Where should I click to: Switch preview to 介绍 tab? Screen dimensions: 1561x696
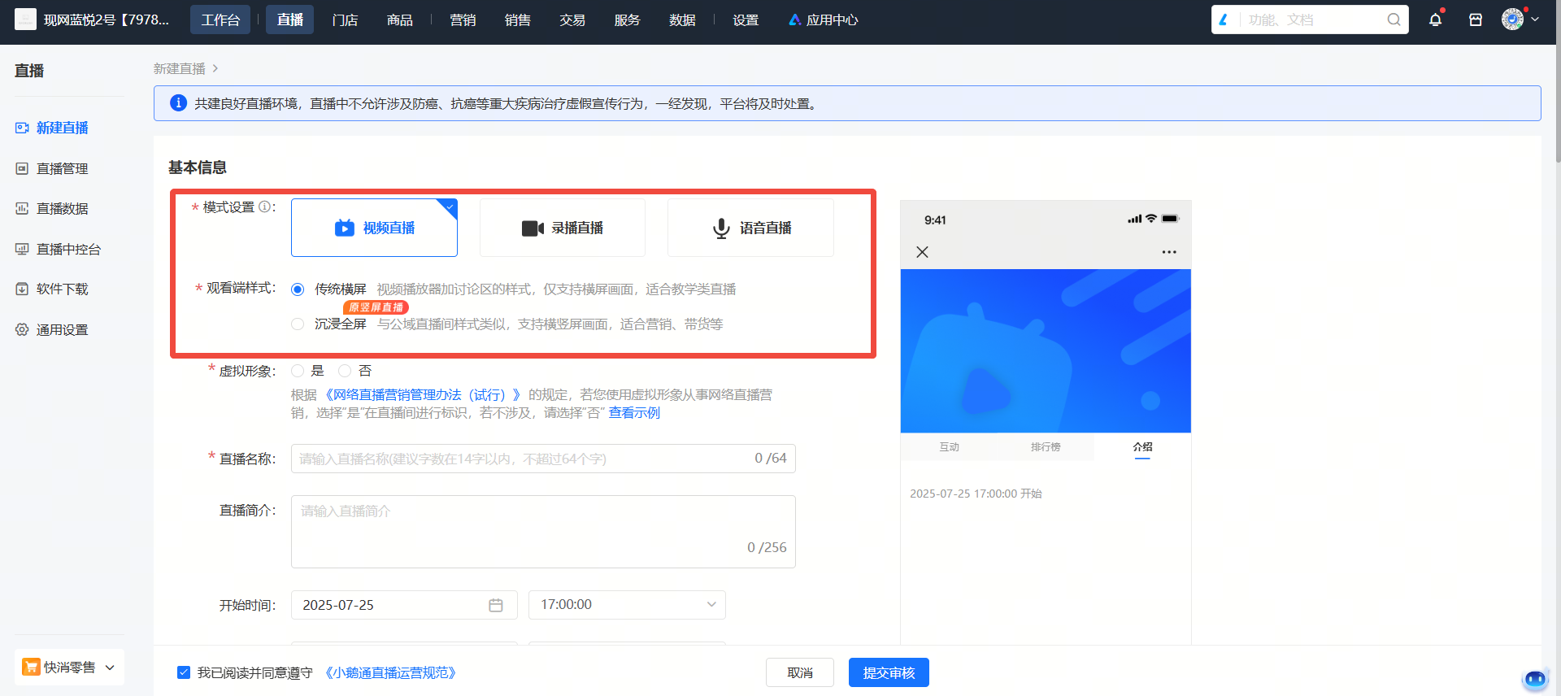1142,447
